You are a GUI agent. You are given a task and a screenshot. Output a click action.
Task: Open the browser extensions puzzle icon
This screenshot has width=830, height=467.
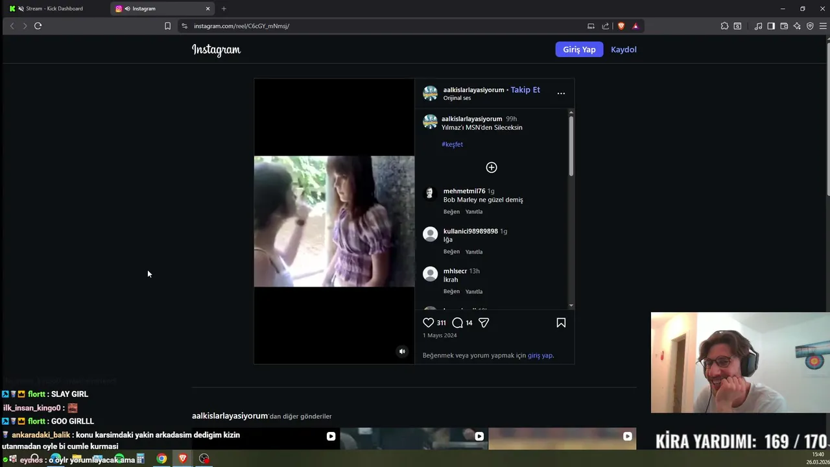tap(724, 26)
